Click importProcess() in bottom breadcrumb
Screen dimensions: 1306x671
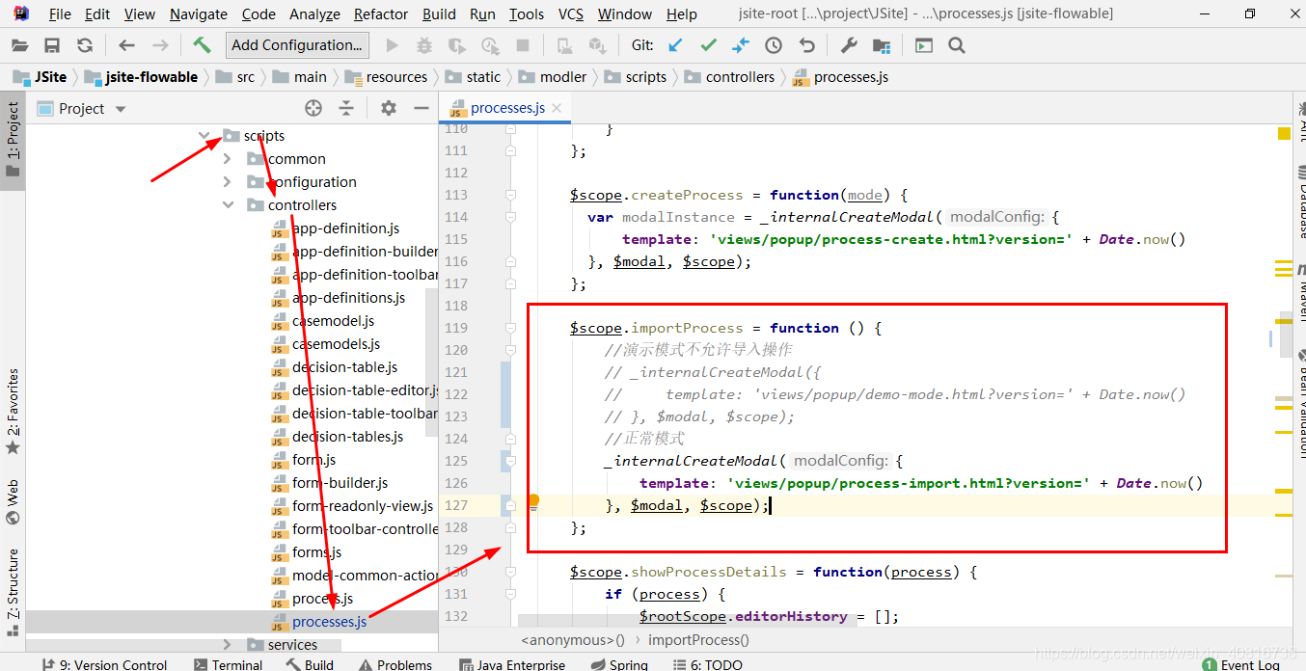pos(698,639)
